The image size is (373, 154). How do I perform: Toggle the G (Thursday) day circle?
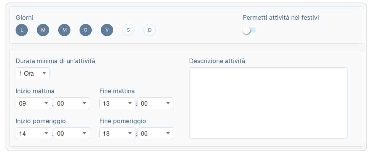click(86, 30)
